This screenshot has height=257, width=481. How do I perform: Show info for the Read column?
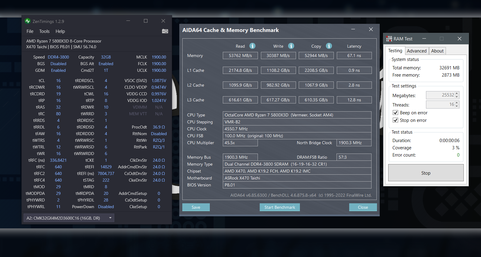pos(252,46)
